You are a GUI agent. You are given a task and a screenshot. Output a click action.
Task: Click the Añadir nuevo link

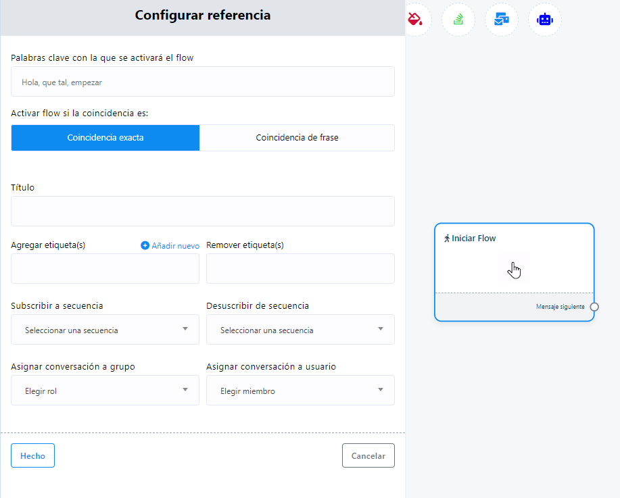click(x=175, y=246)
